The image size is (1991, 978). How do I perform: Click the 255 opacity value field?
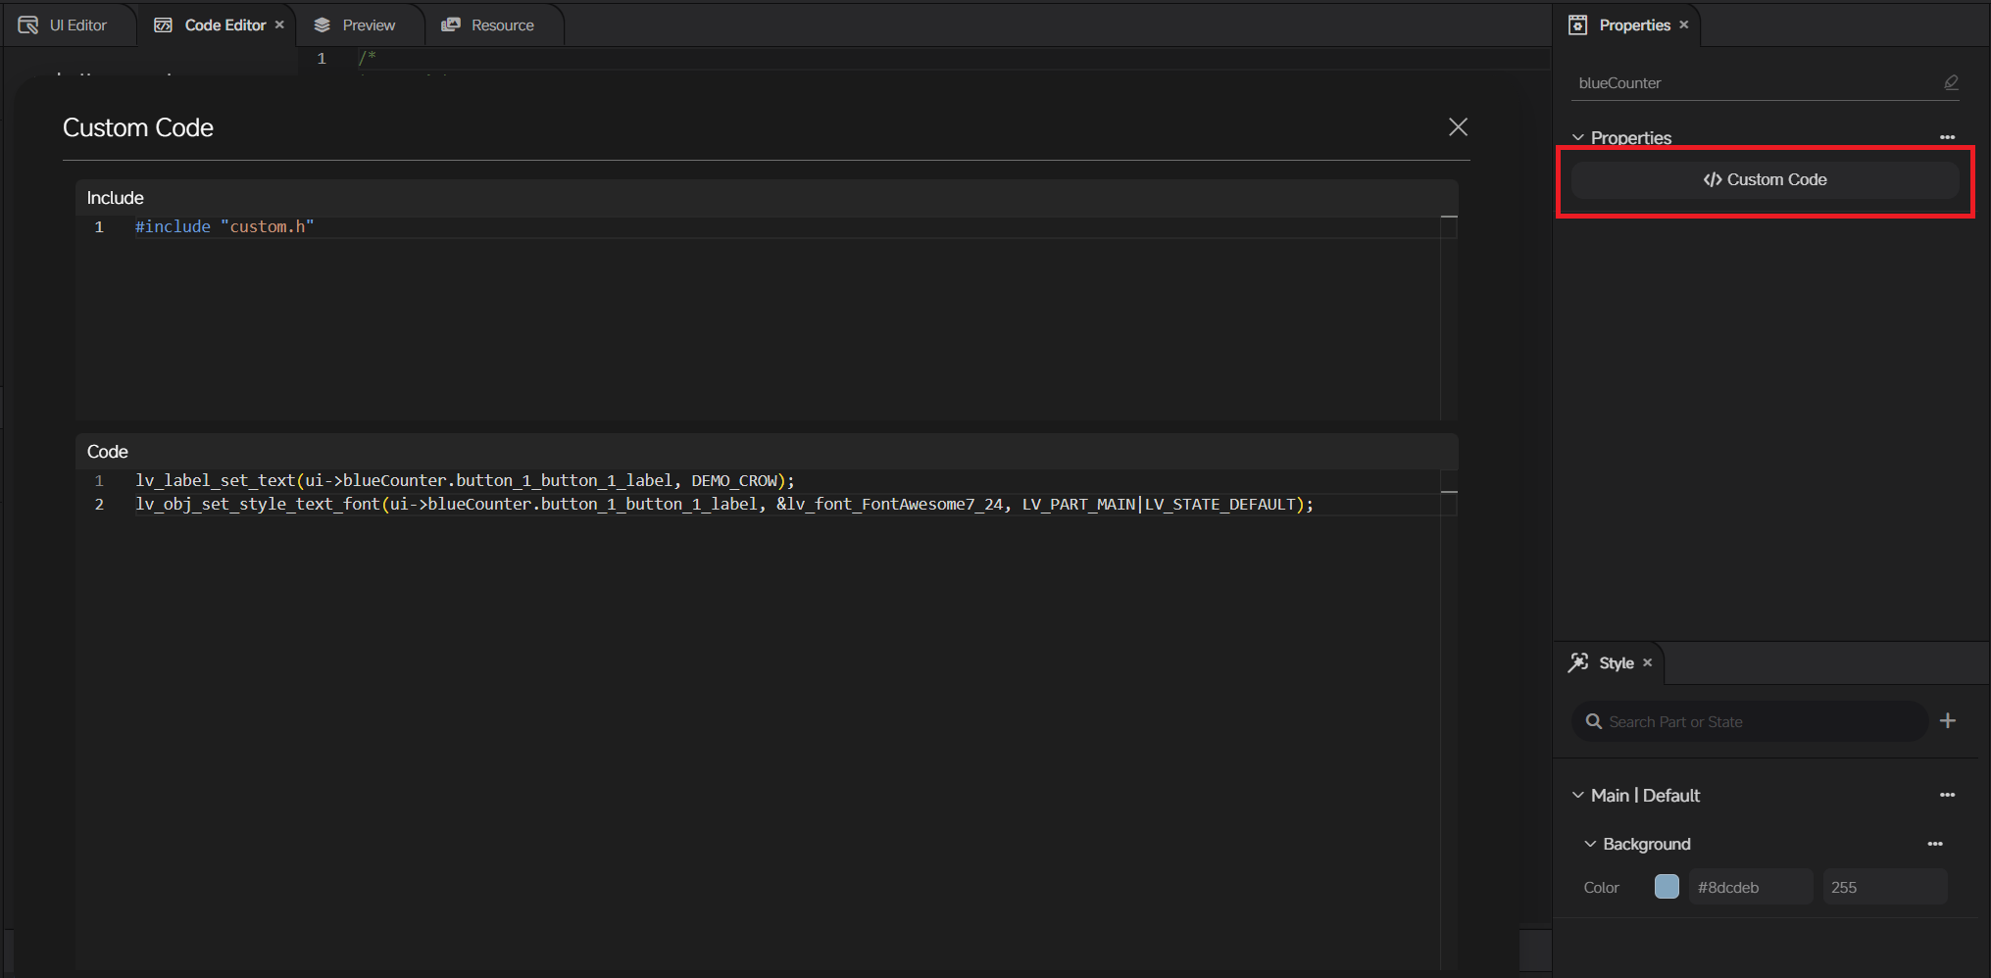[1884, 887]
